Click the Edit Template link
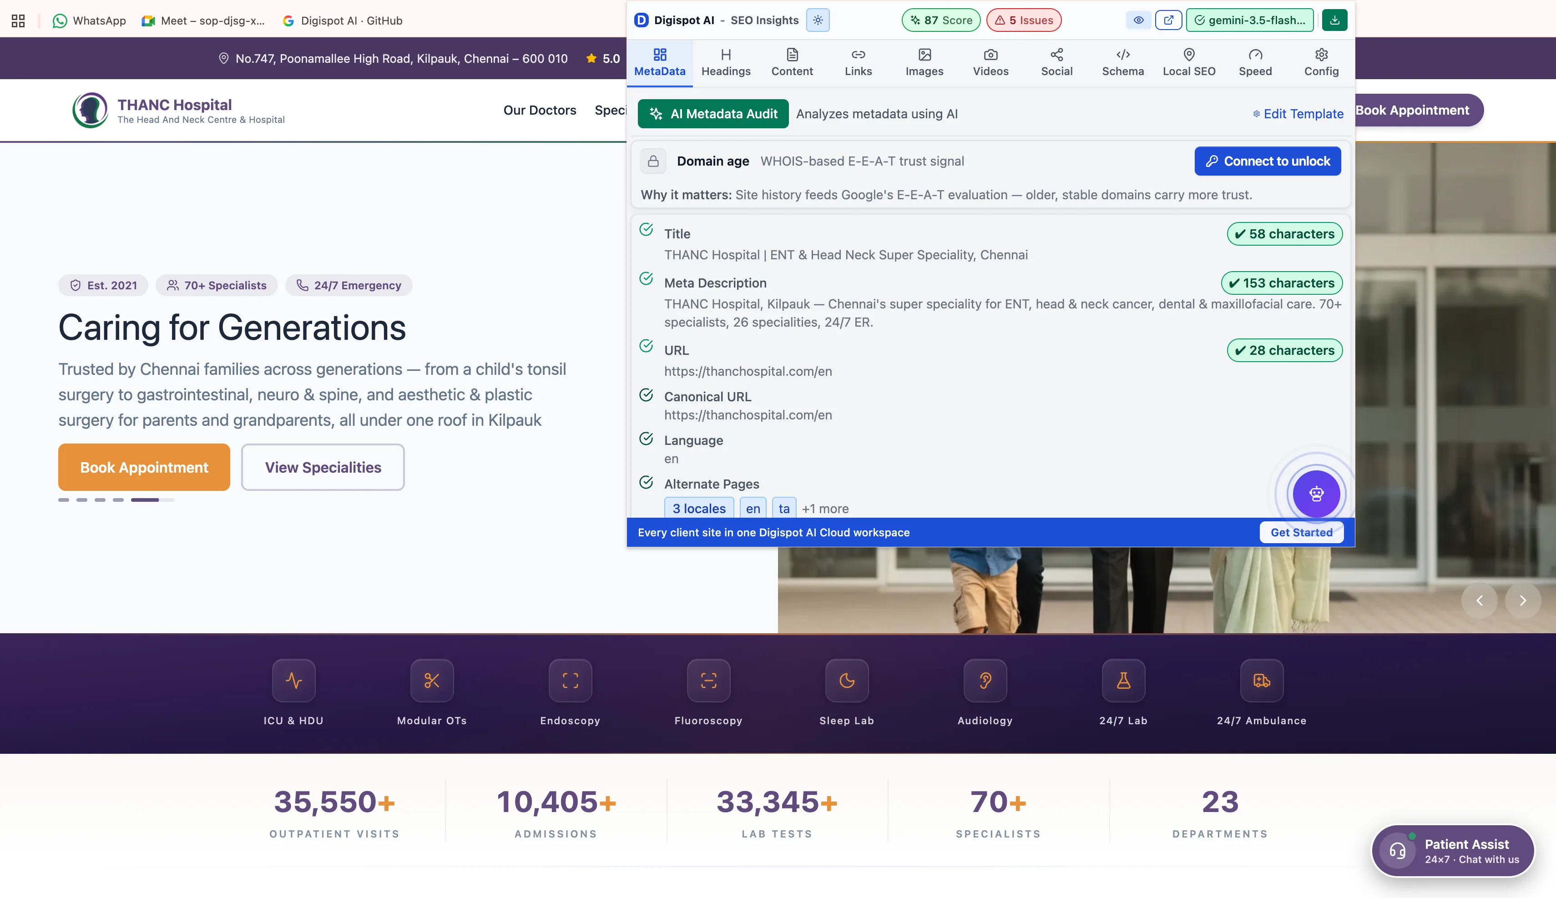The height and width of the screenshot is (898, 1556). (1298, 114)
